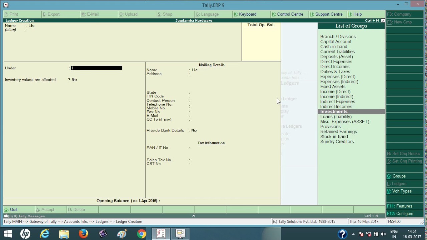
Task: Click the S: Set Chq Printing button
Action: point(405,161)
